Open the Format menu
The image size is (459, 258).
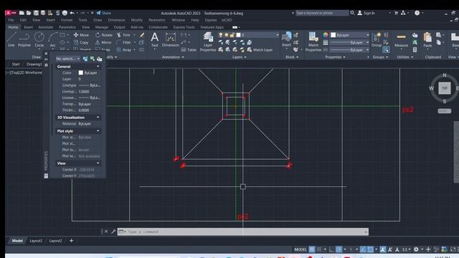[67, 20]
